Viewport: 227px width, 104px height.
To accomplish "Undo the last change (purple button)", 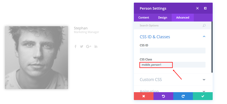I will pyautogui.click(x=163, y=96).
